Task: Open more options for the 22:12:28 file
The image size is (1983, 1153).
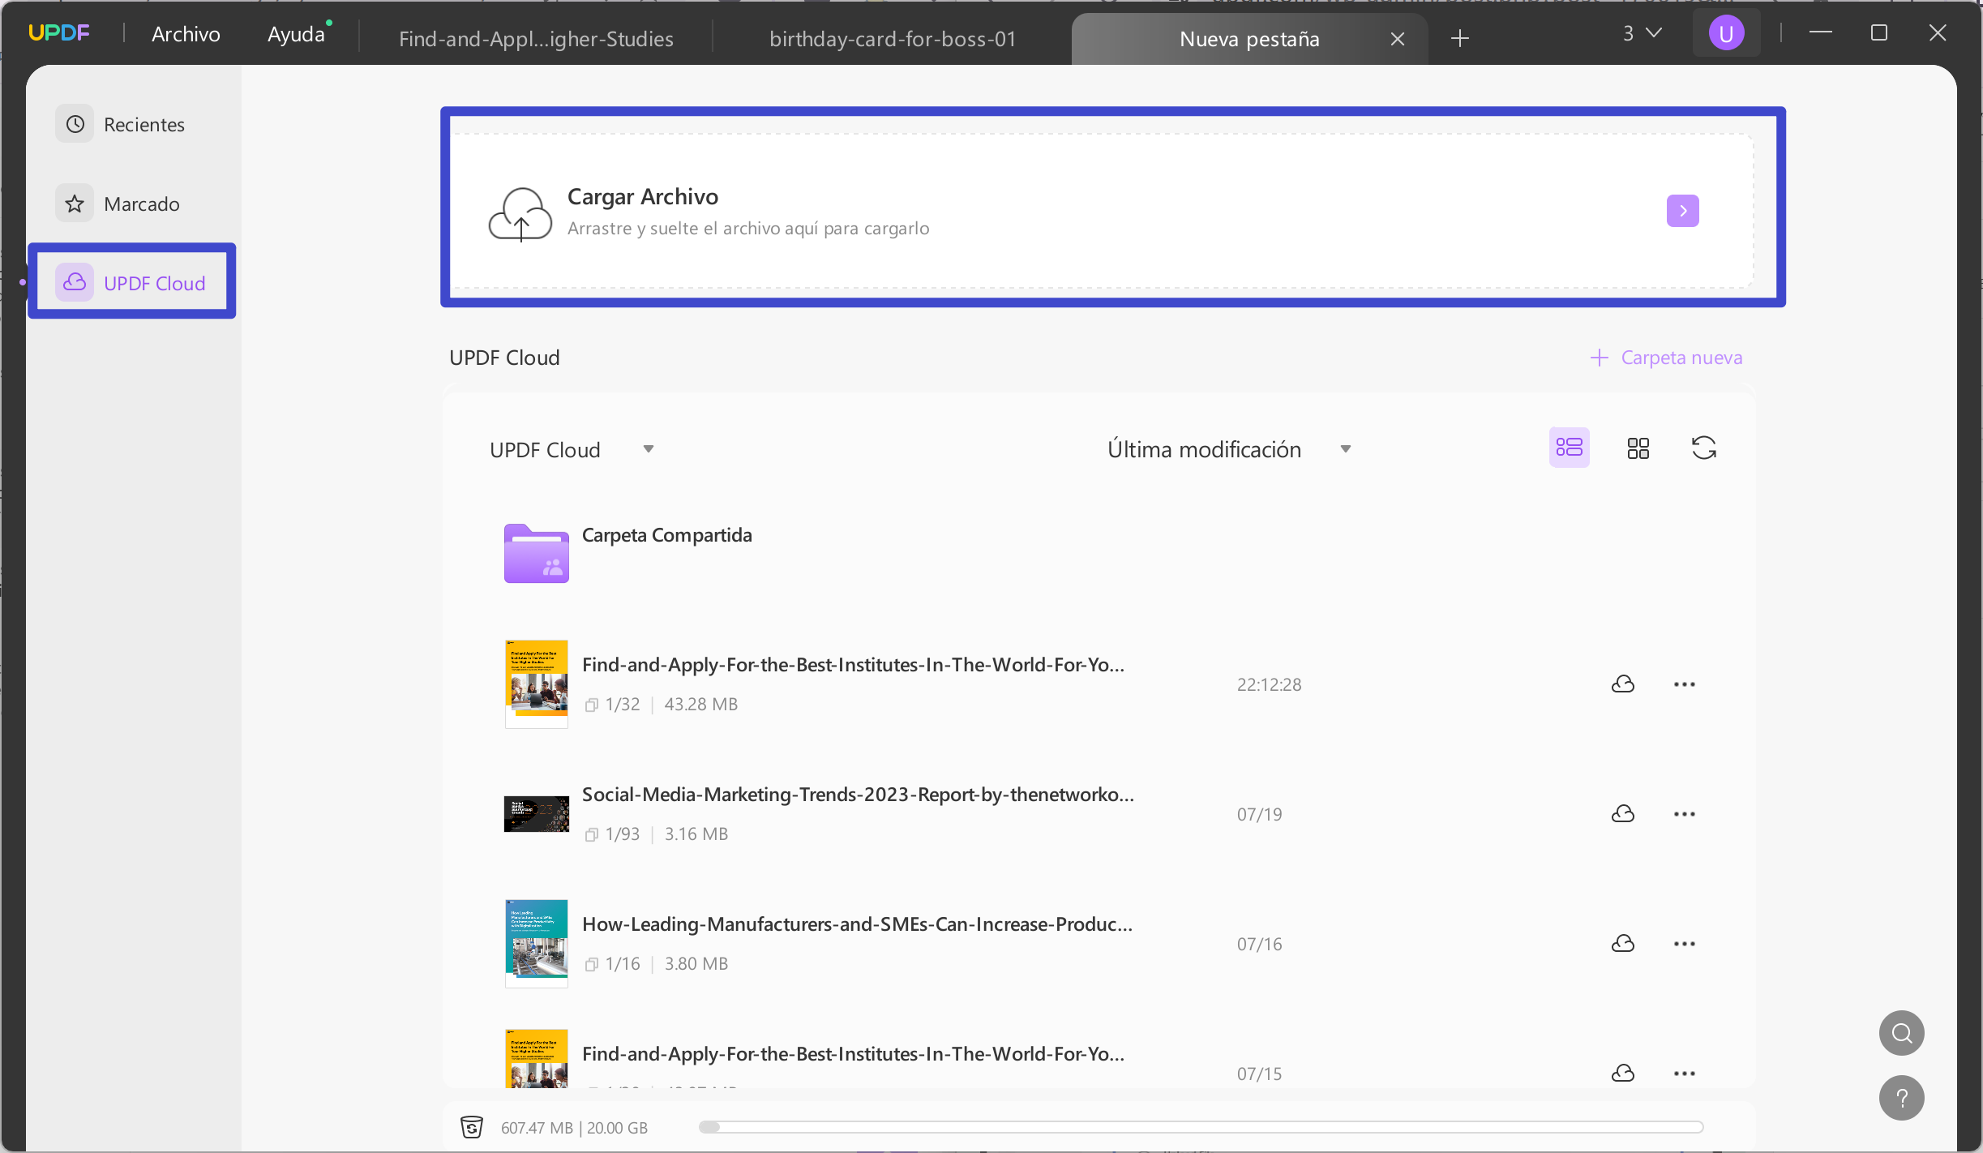Action: coord(1685,684)
